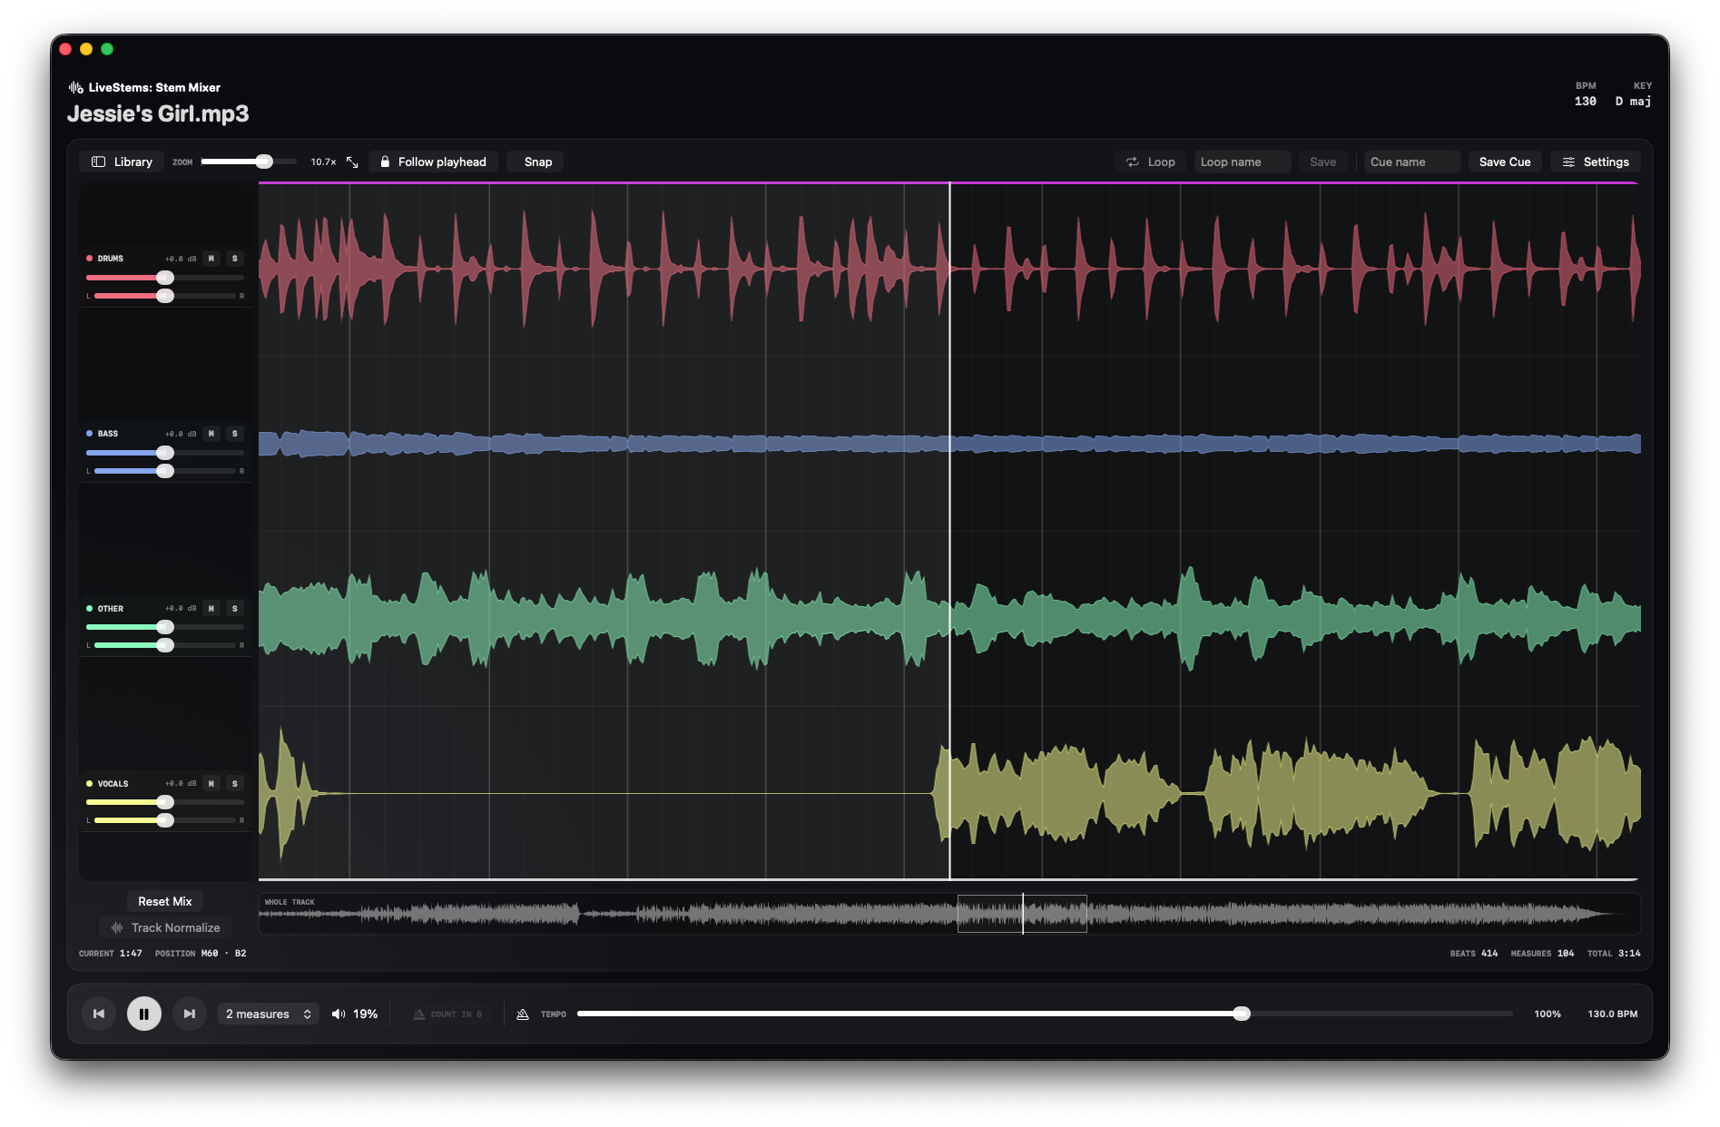Pause playback
The width and height of the screenshot is (1720, 1127).
pyautogui.click(x=144, y=1014)
